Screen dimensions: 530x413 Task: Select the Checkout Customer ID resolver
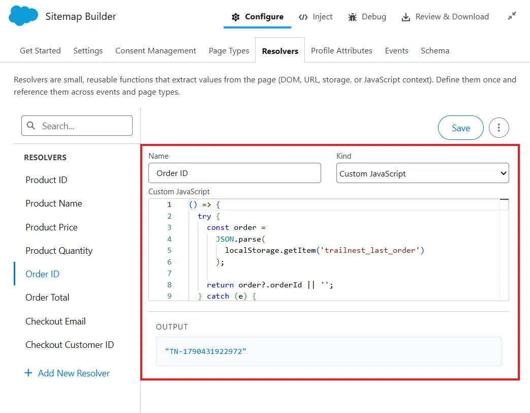[x=70, y=345]
